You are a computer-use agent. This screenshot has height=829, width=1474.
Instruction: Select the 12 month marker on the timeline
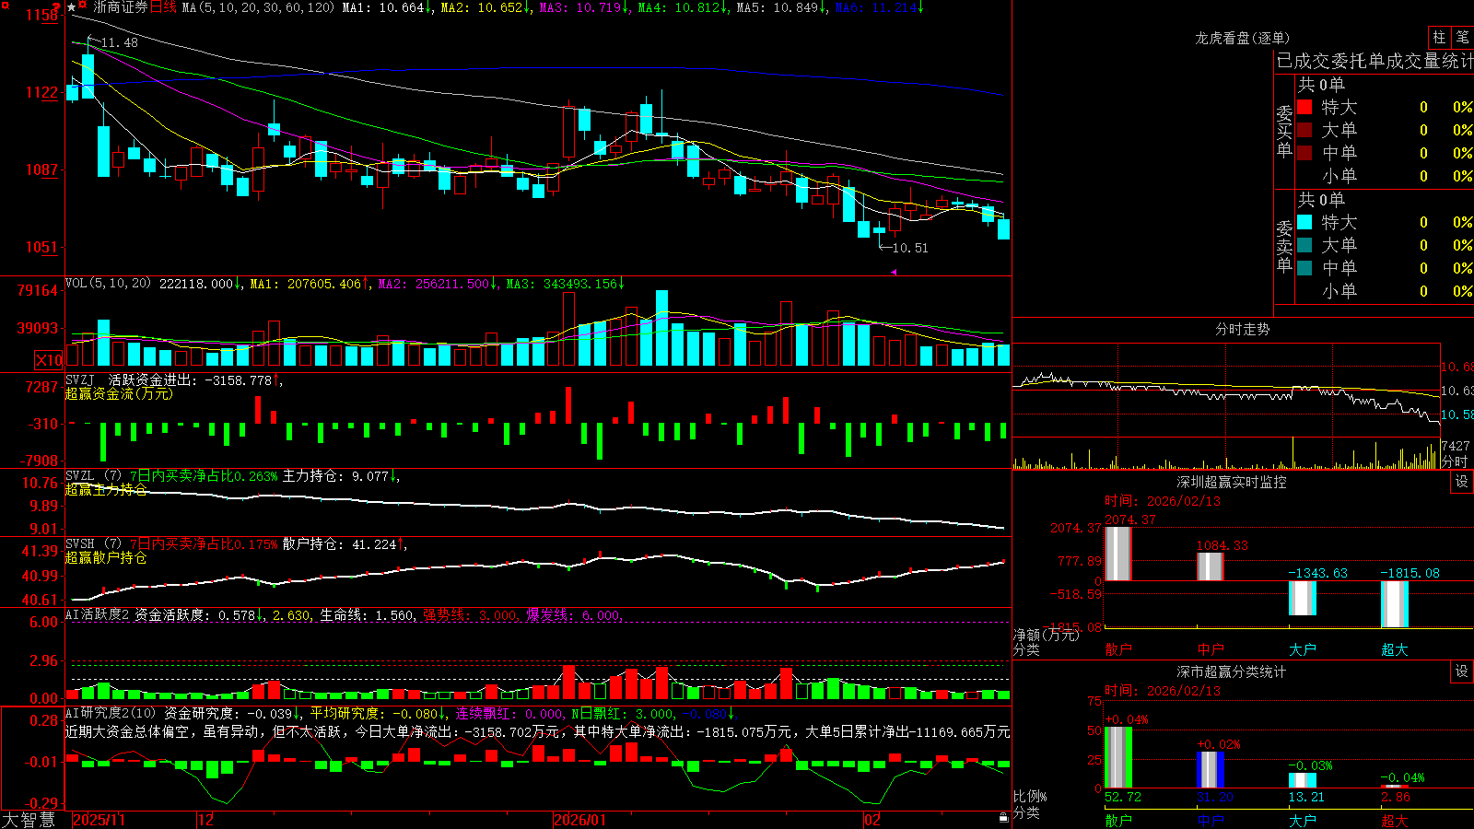[205, 820]
